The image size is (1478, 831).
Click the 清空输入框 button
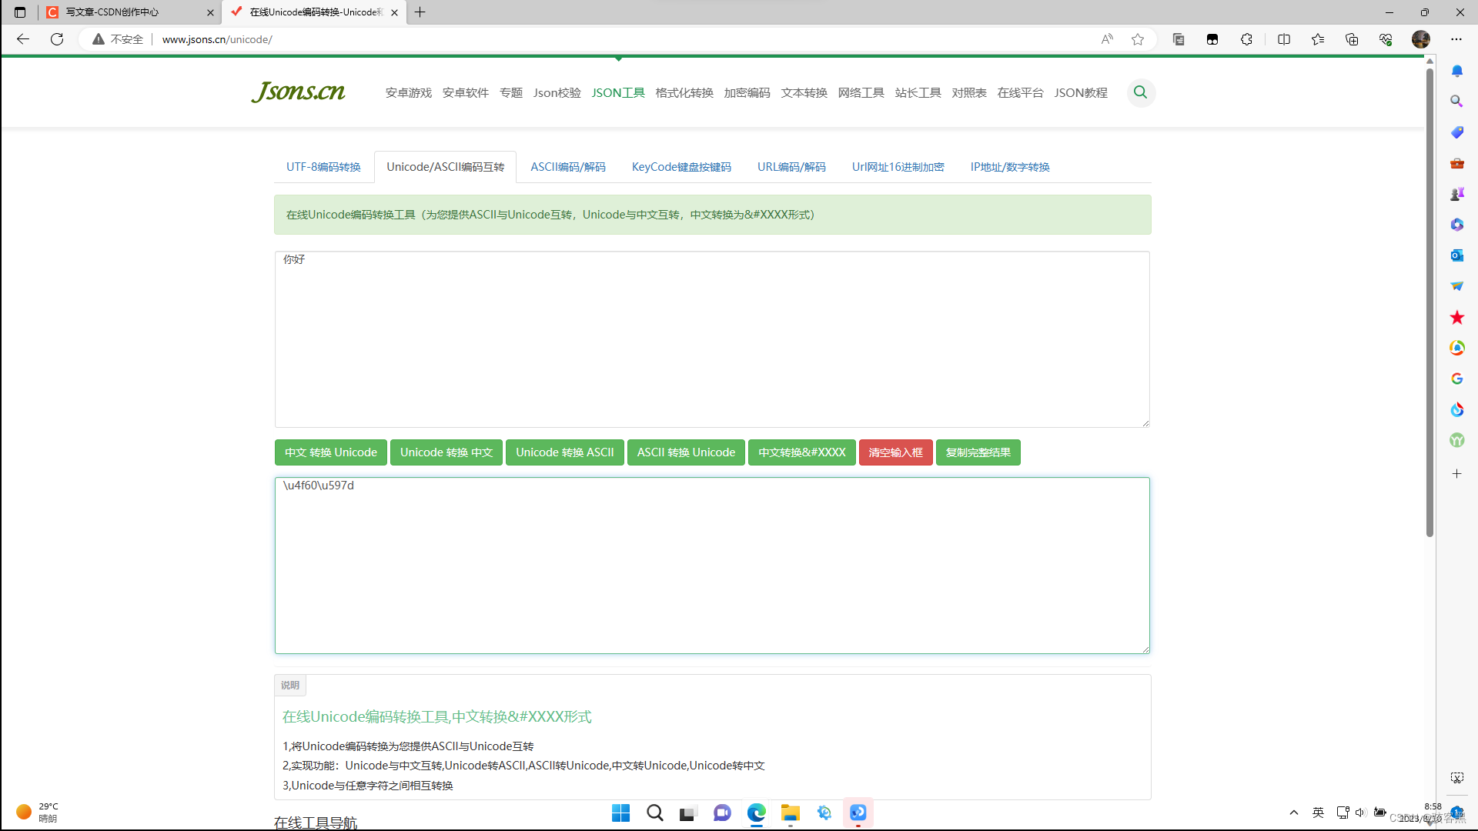pos(895,452)
